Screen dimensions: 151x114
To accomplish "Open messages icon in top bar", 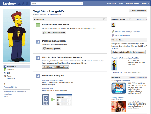I will [23, 4].
